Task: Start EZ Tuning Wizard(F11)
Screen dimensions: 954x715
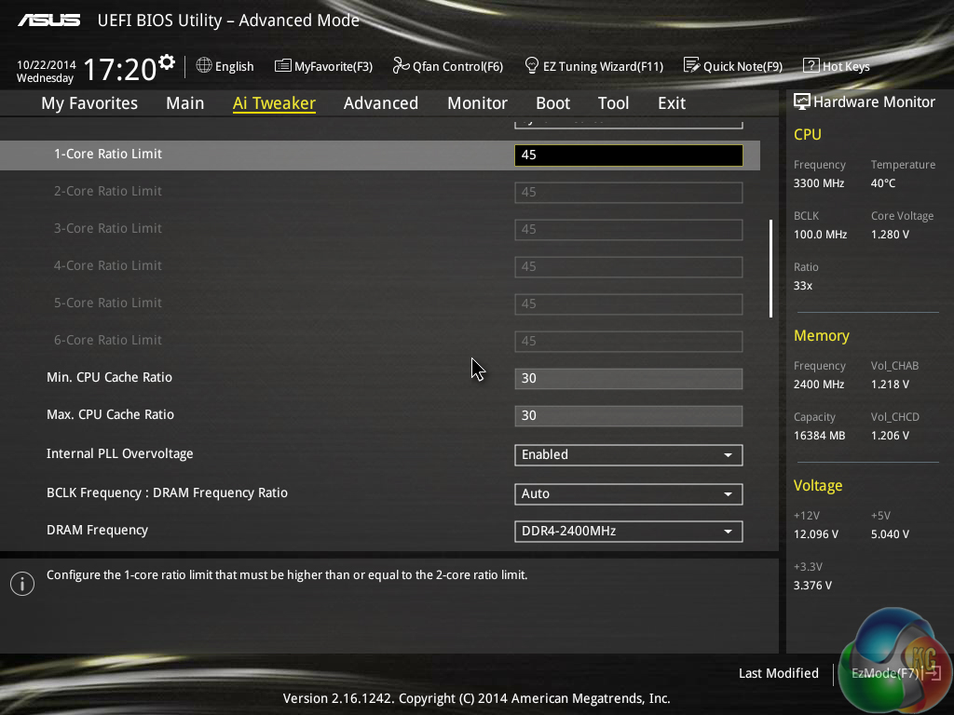Action: [593, 66]
